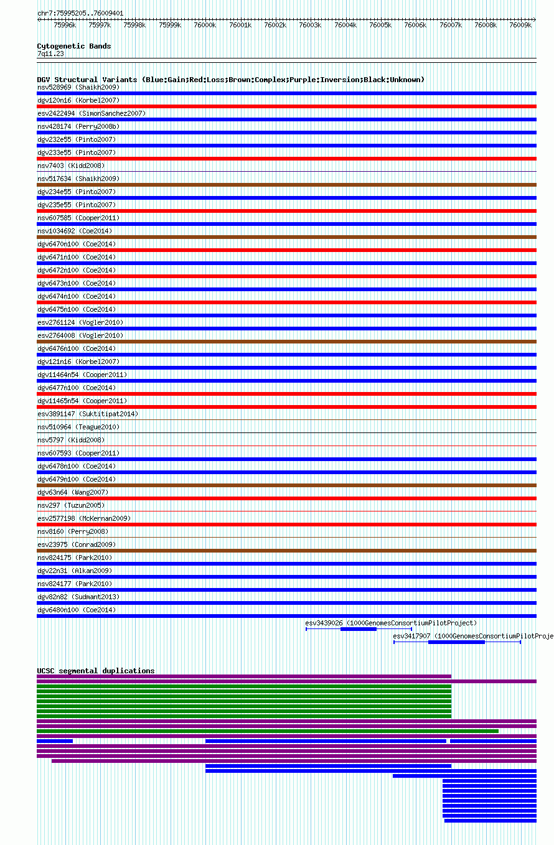The height and width of the screenshot is (845, 554).
Task: Select dgv6478n100 (Coe2014) label
Action: 77,466
